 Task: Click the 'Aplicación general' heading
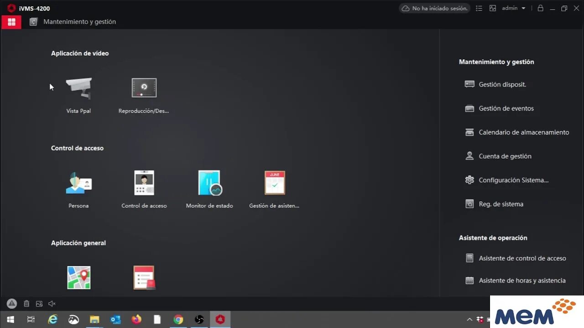(78, 243)
